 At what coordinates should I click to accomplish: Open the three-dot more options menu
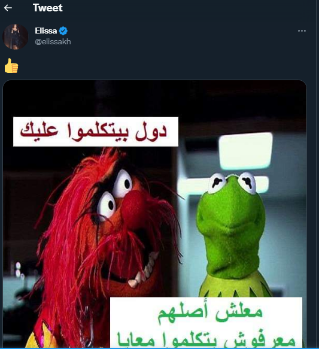(302, 31)
